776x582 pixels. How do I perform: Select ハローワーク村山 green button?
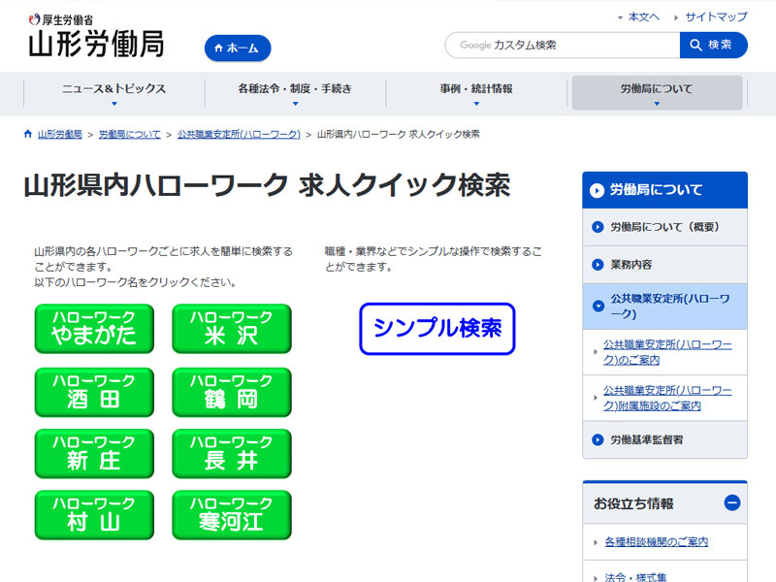(94, 514)
